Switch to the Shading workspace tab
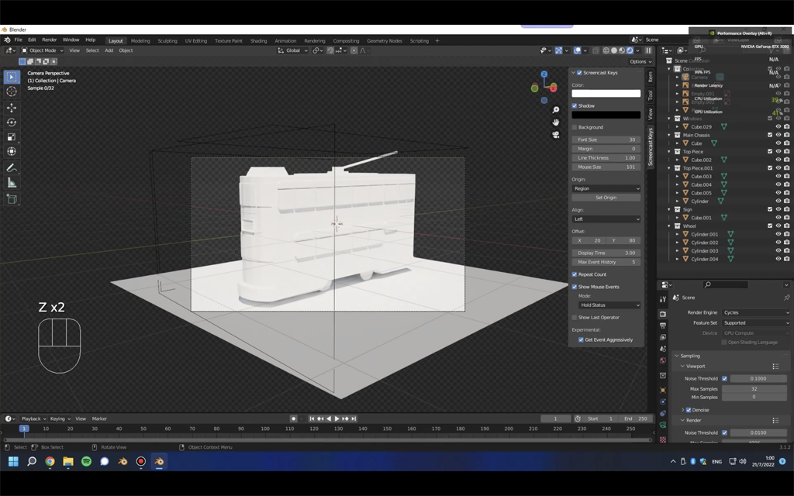 tap(258, 41)
